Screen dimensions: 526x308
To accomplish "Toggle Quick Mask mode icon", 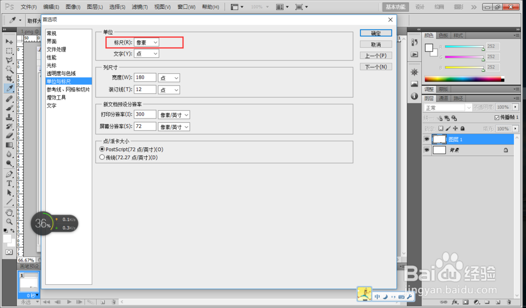I will click(9, 252).
